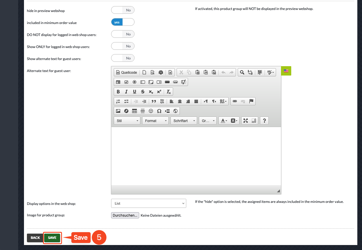
Task: Paste from Word icon
Action: click(214, 72)
